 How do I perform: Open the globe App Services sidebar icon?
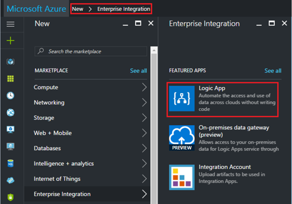pyautogui.click(x=10, y=112)
